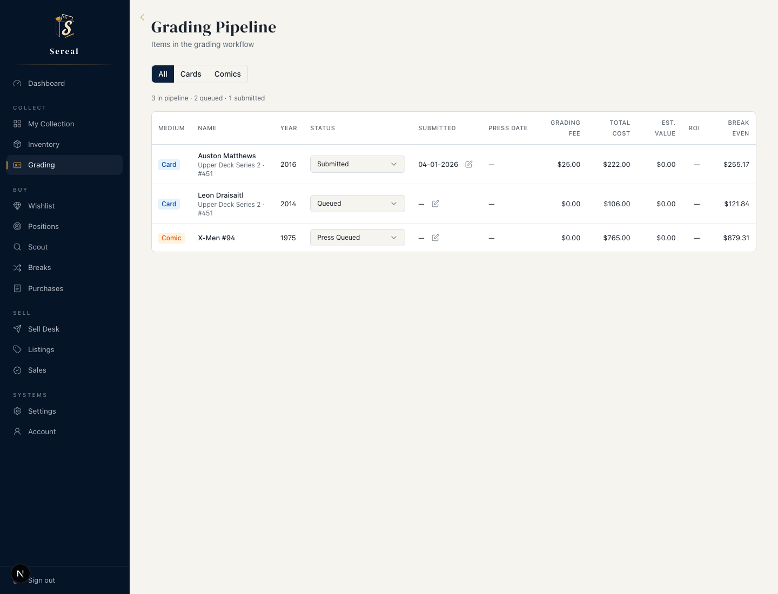Switch to the Cards tab

pyautogui.click(x=191, y=74)
